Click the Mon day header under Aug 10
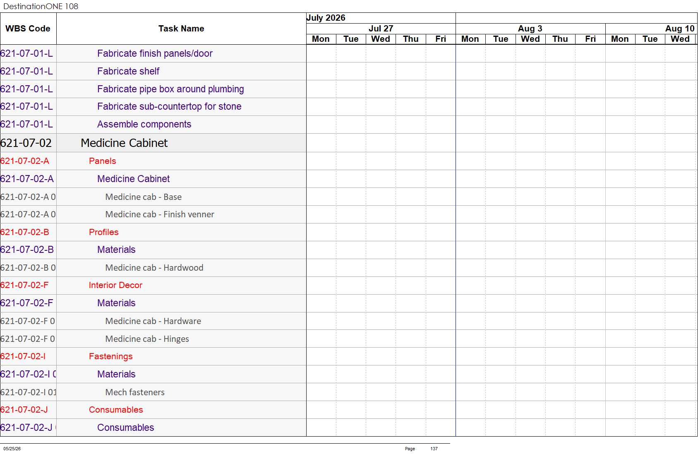698x454 pixels. (x=620, y=39)
